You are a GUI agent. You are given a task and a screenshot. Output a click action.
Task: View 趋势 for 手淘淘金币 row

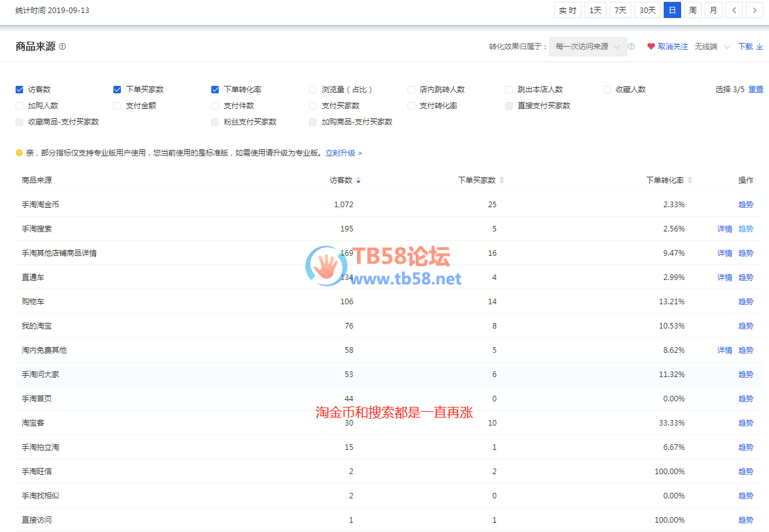(745, 205)
